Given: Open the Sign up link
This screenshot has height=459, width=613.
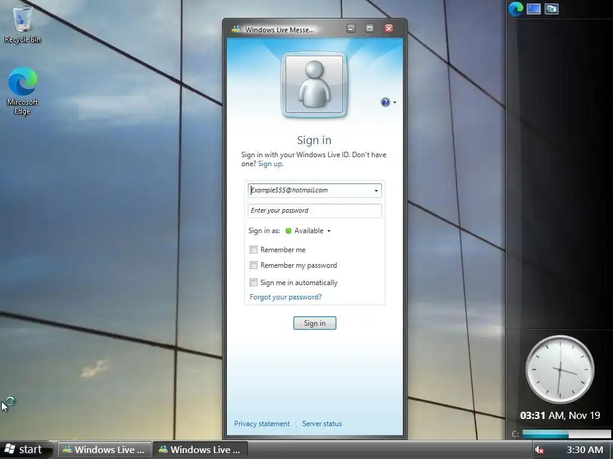Looking at the screenshot, I should point(271,164).
